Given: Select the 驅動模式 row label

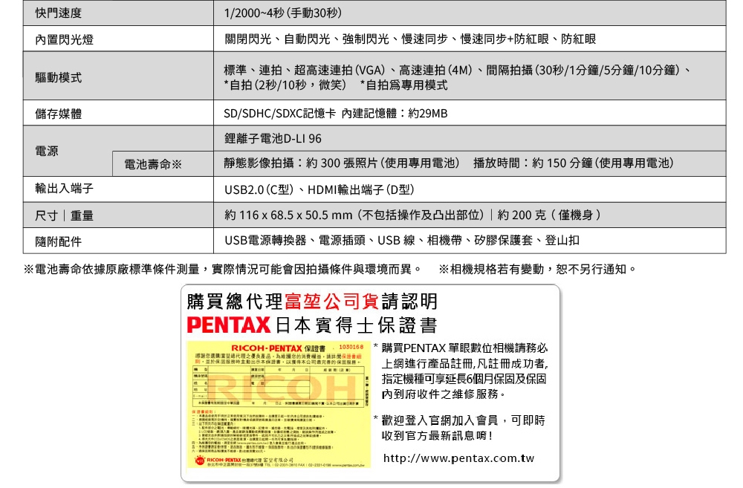Looking at the screenshot, I should coord(59,78).
